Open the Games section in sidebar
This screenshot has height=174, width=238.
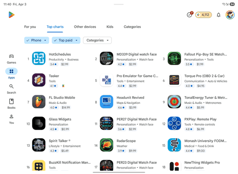coord(12,59)
